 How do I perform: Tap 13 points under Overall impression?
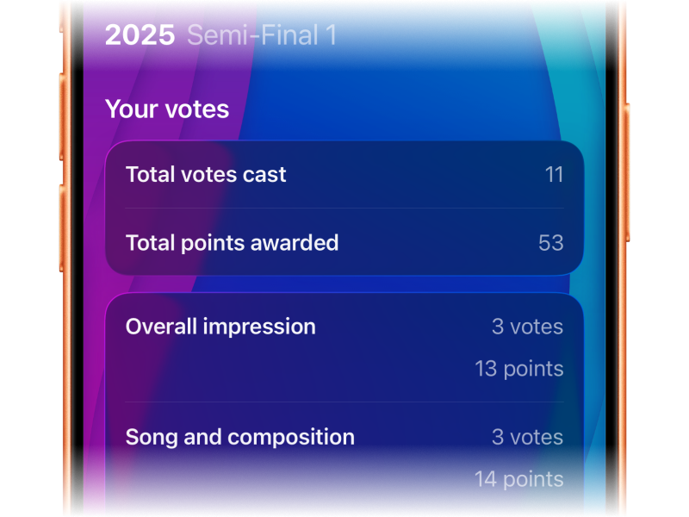(518, 368)
